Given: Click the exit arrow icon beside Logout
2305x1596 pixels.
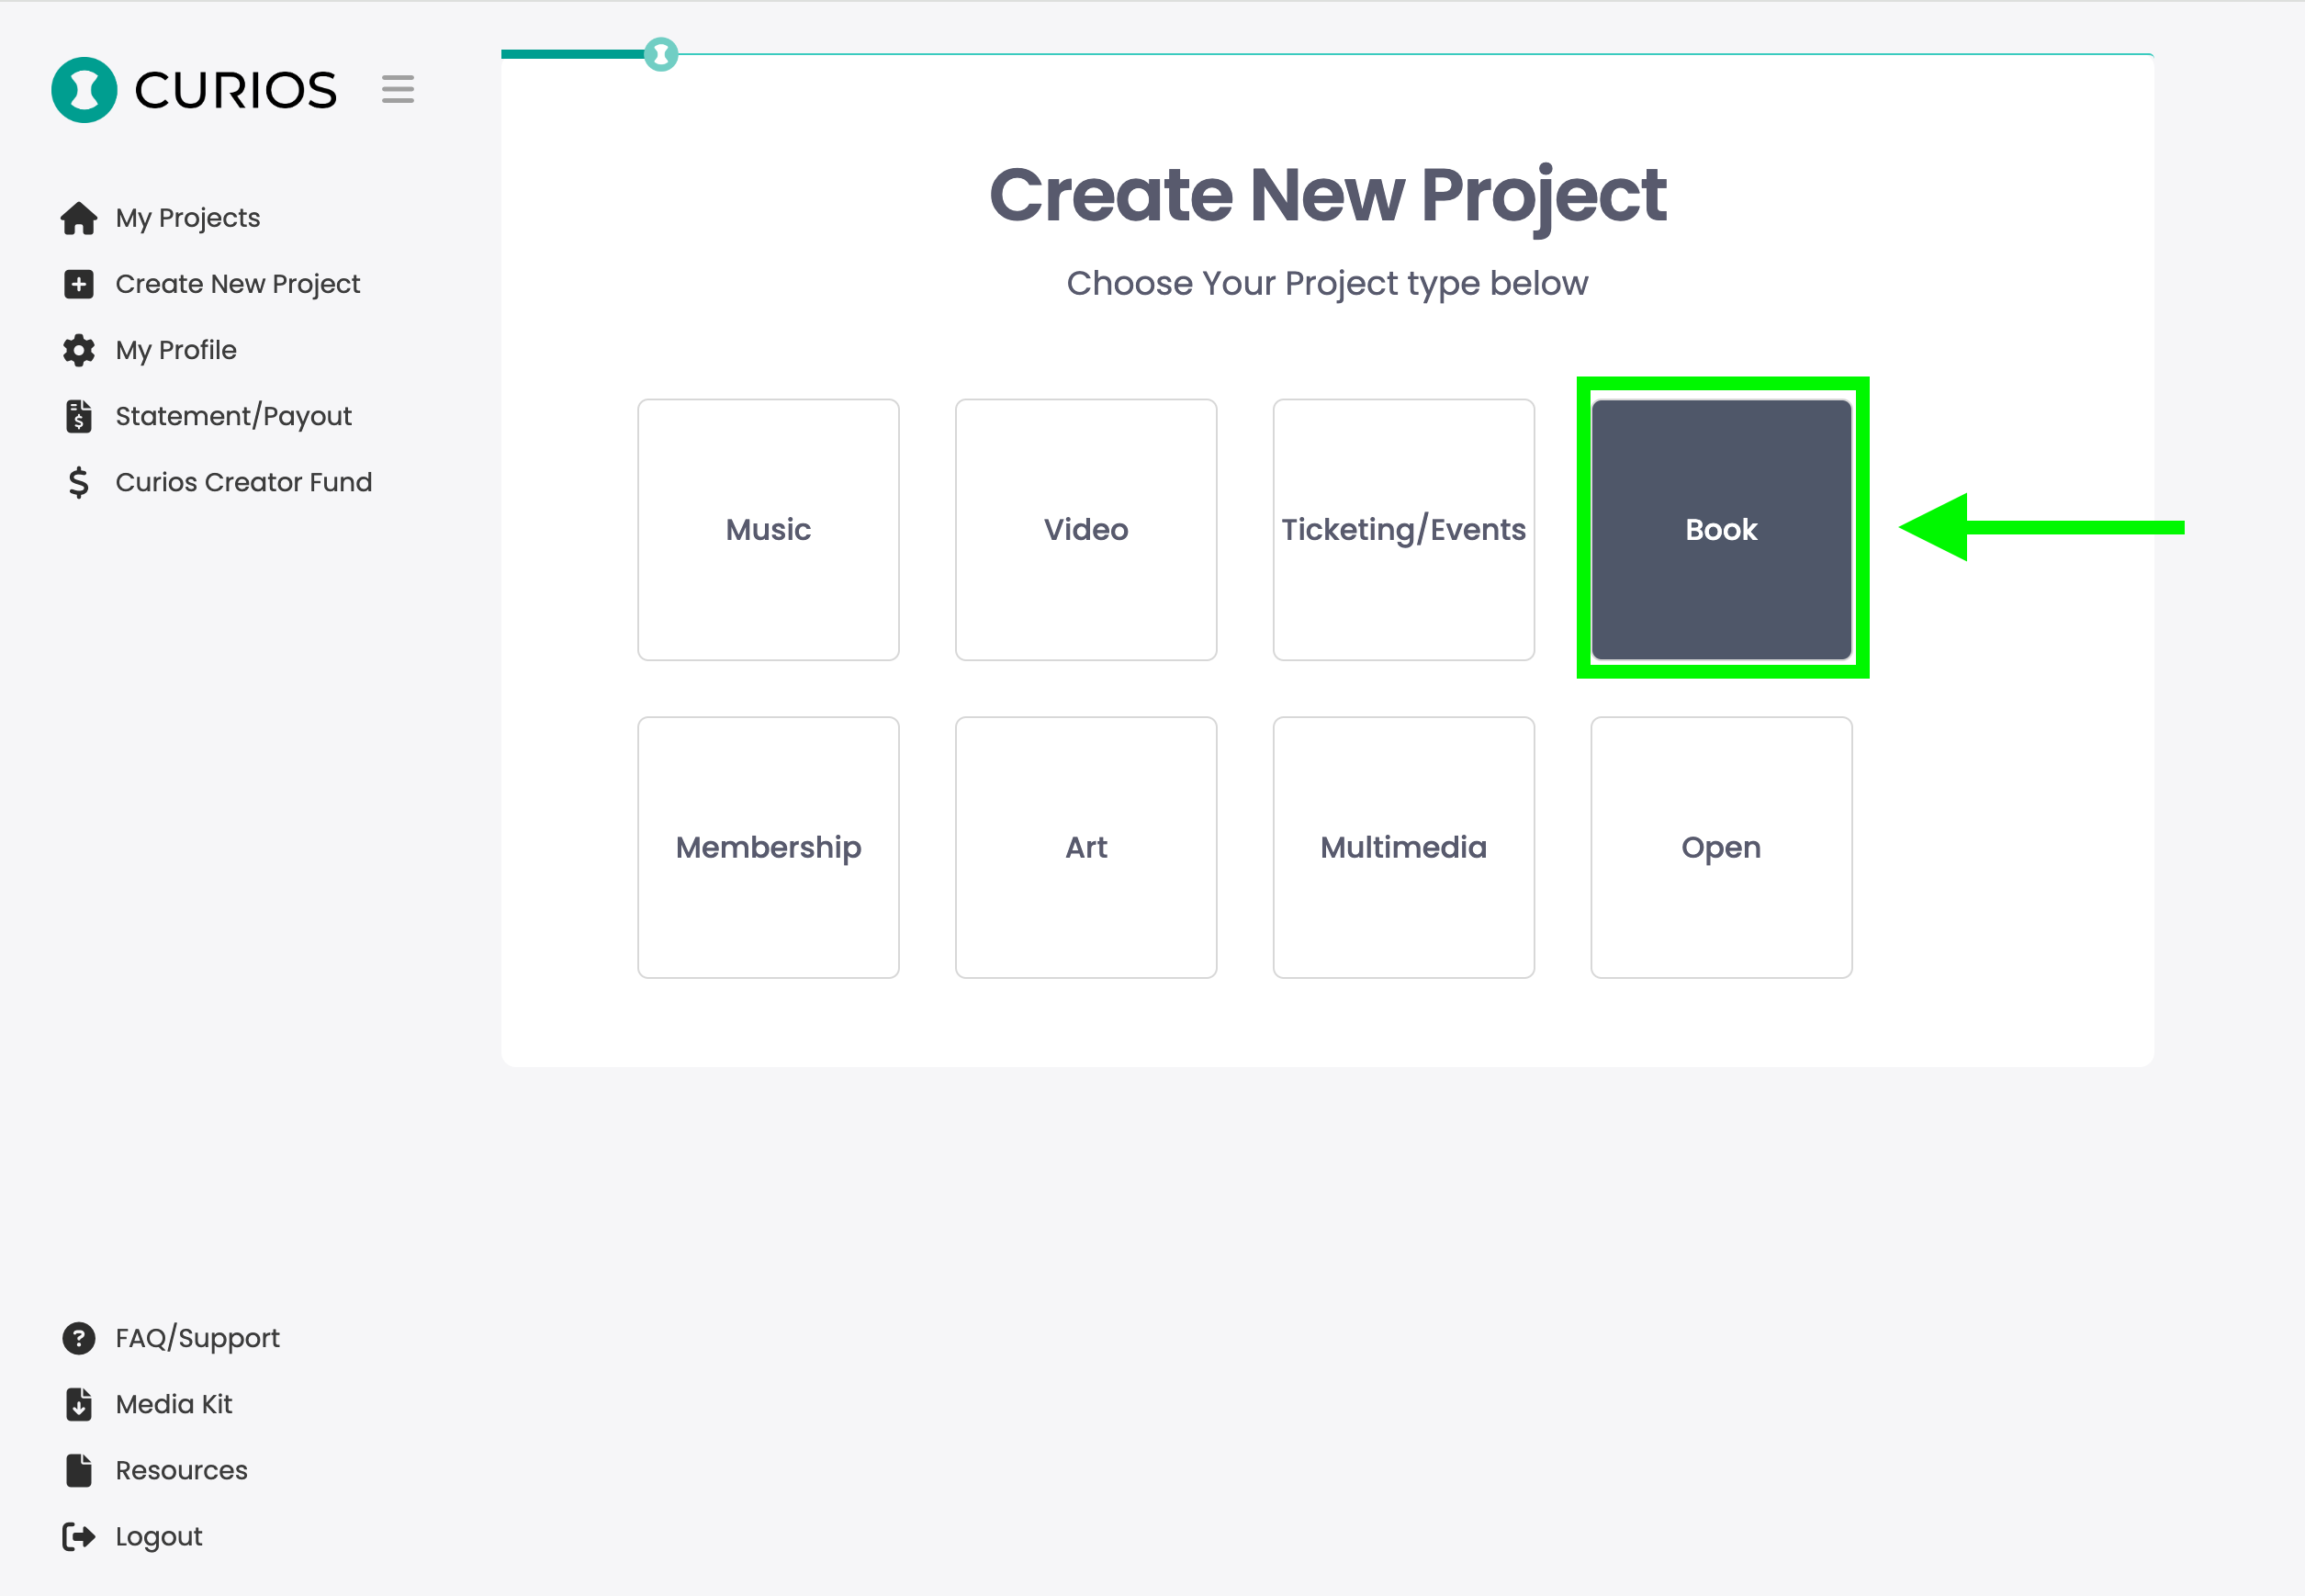Looking at the screenshot, I should pos(79,1536).
